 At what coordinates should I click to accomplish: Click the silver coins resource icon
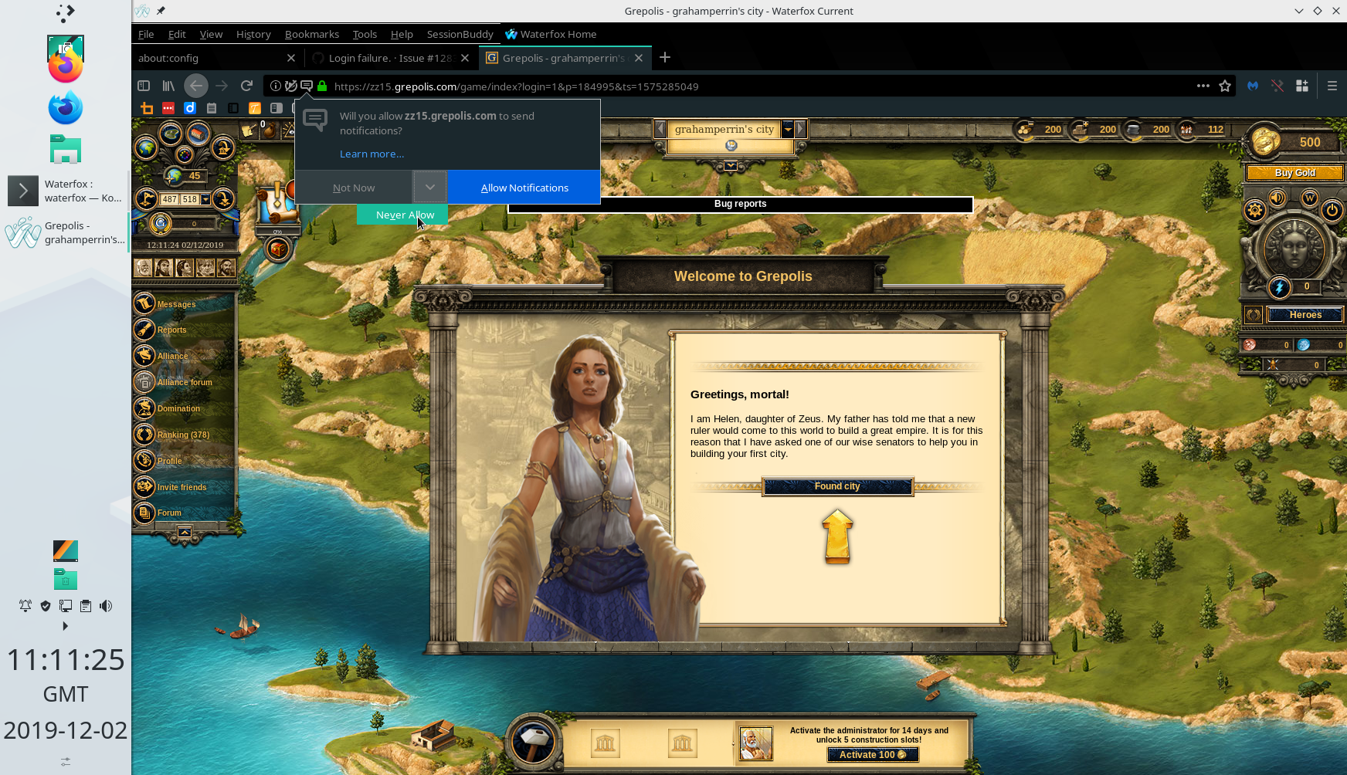(1133, 129)
